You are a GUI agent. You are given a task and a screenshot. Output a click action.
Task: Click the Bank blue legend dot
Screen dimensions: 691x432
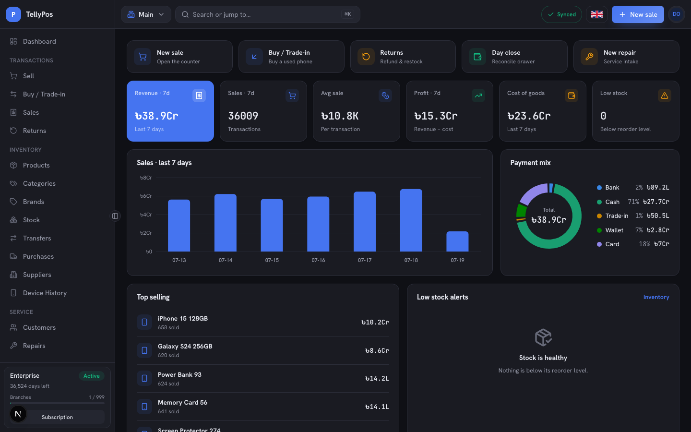coord(599,188)
